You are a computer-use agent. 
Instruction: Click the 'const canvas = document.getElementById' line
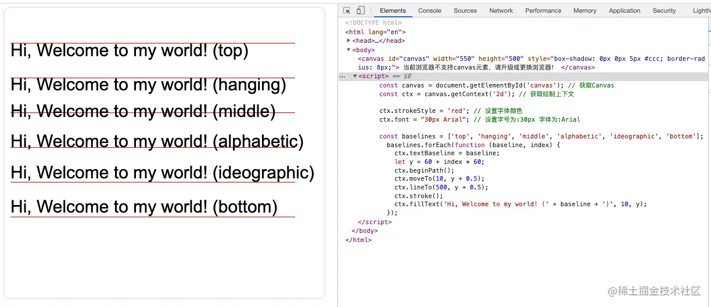pyautogui.click(x=497, y=86)
